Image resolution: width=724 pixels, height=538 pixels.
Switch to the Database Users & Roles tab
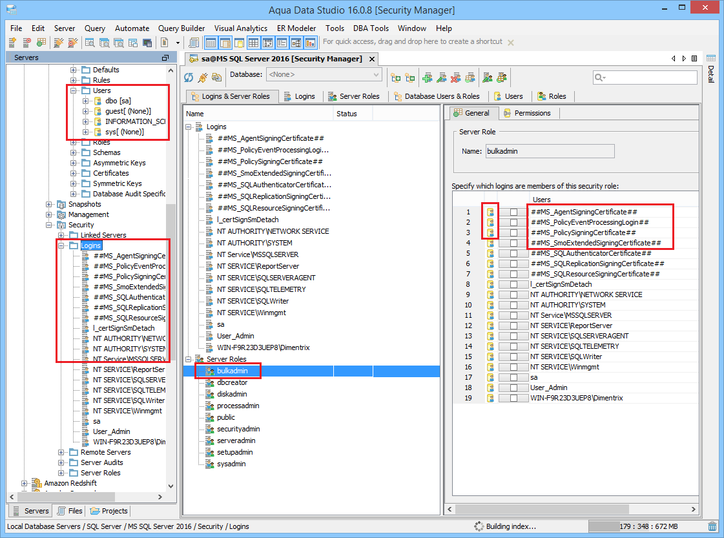coord(437,96)
